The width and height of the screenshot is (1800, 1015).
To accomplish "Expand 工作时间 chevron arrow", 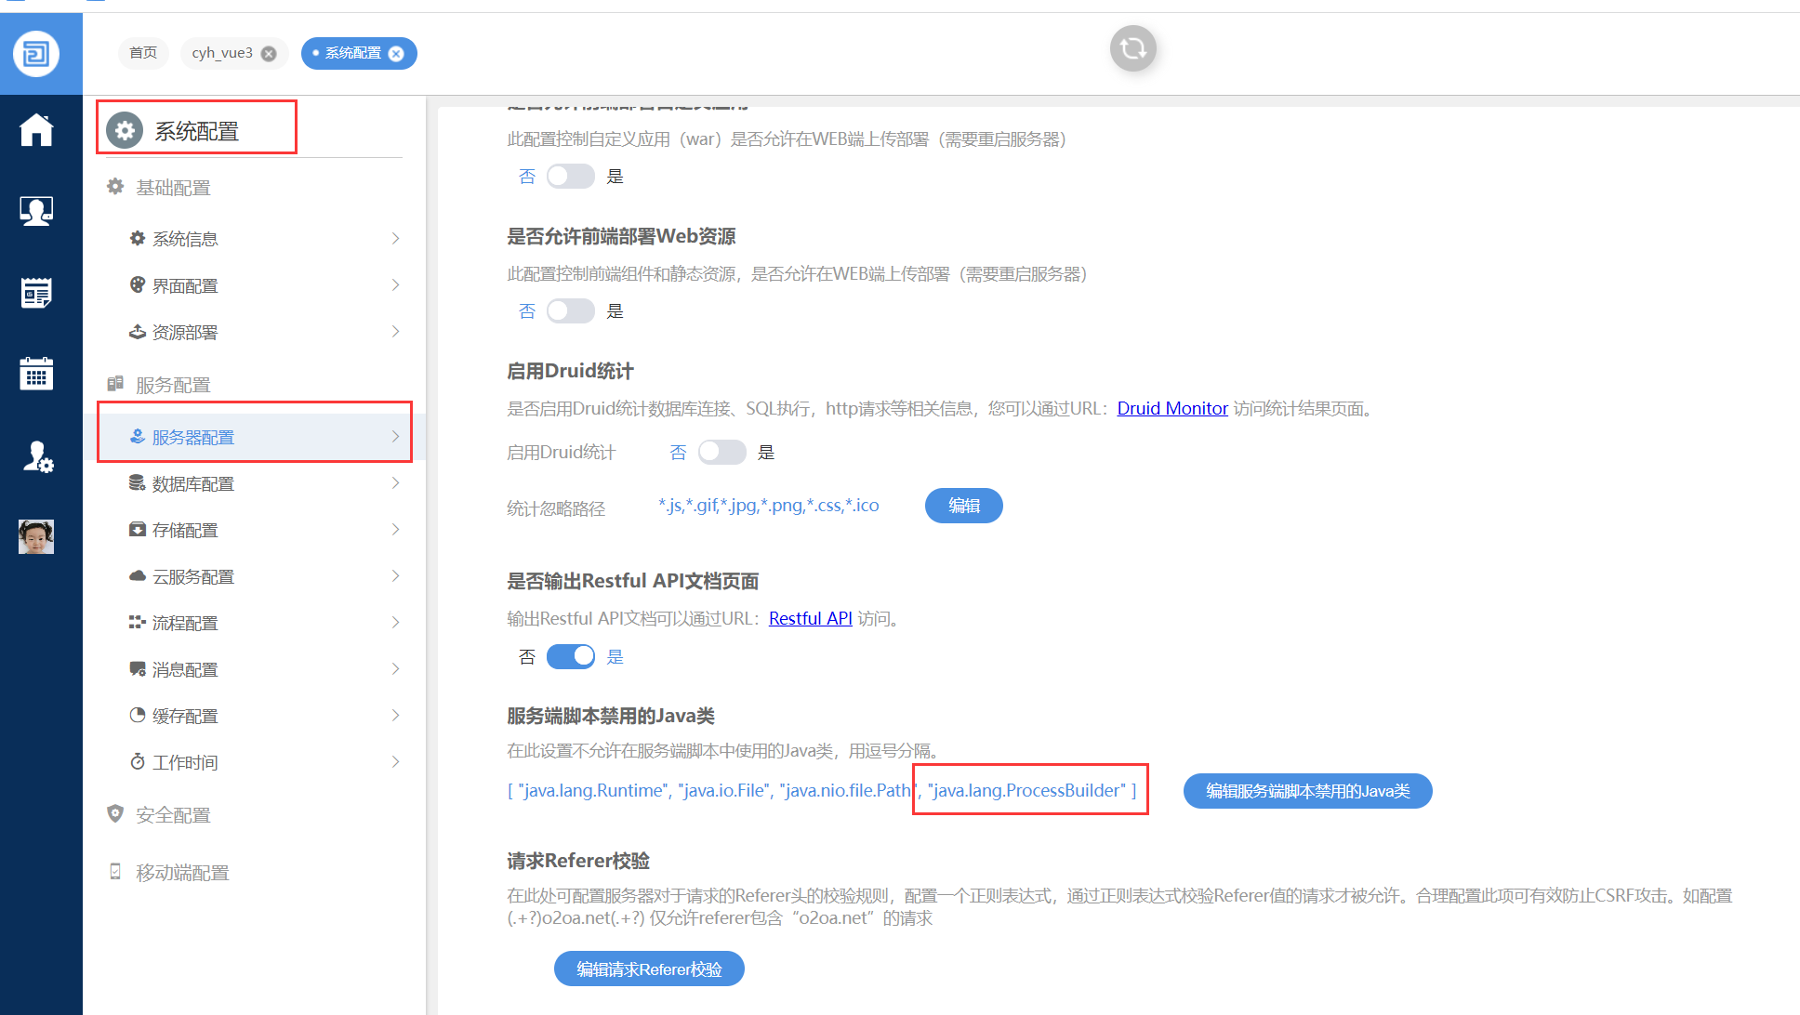I will (395, 762).
